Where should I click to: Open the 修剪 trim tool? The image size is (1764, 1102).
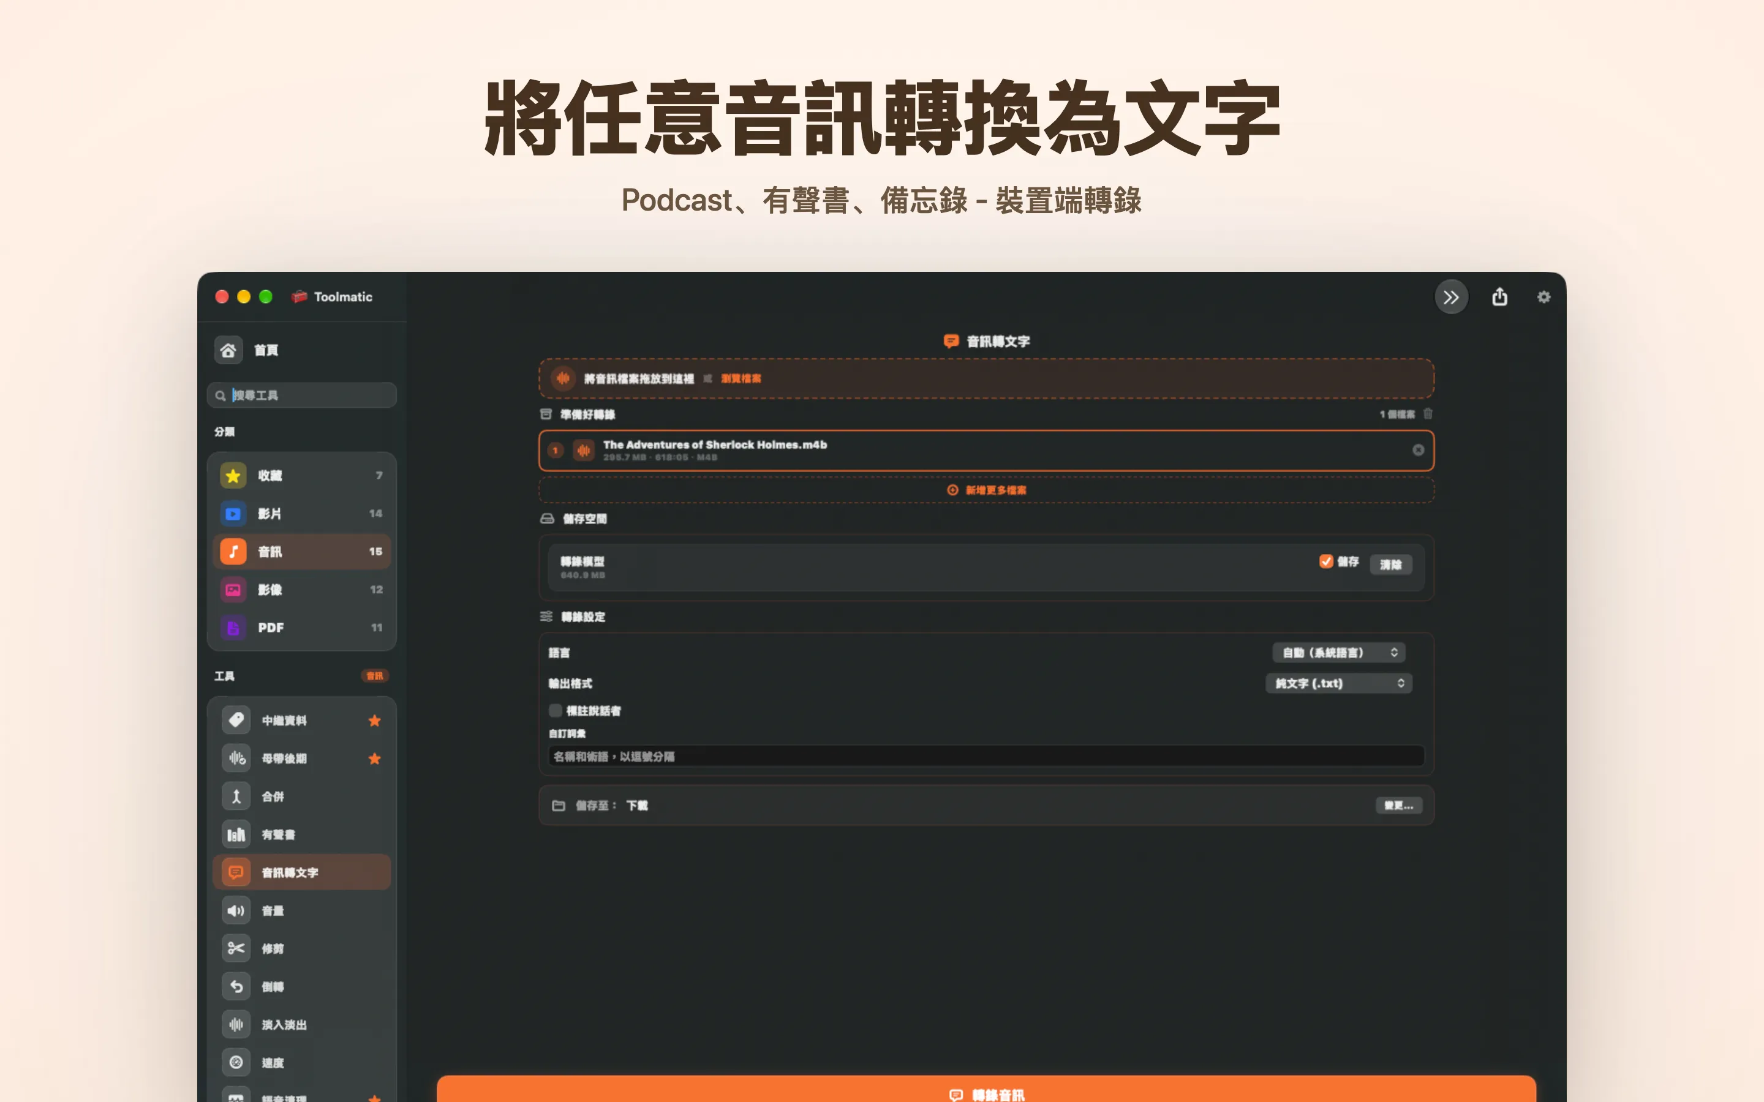[302, 948]
